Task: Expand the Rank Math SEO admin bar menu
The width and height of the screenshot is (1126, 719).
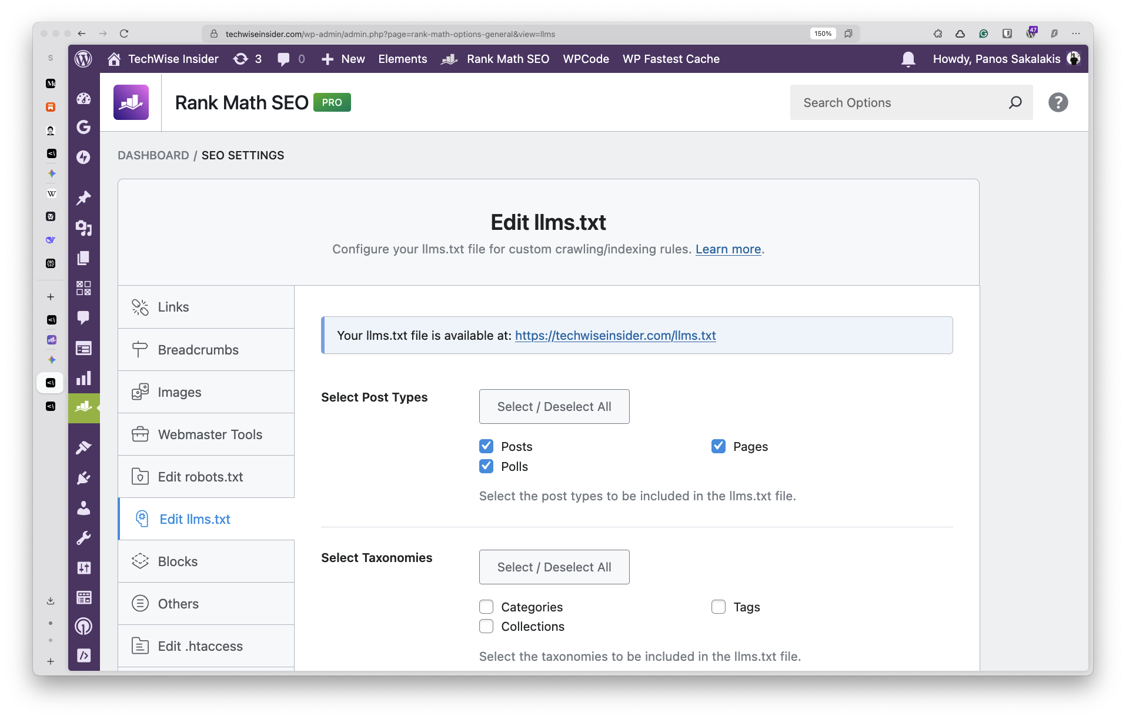Action: 495,59
